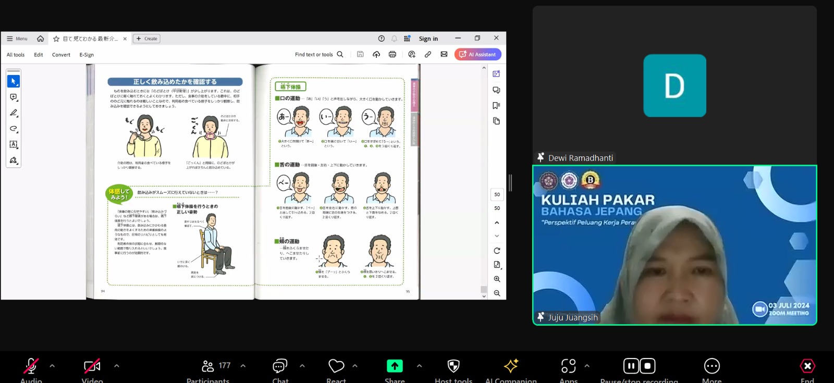
Task: Unmute the microphone Audio button
Action: (x=31, y=367)
